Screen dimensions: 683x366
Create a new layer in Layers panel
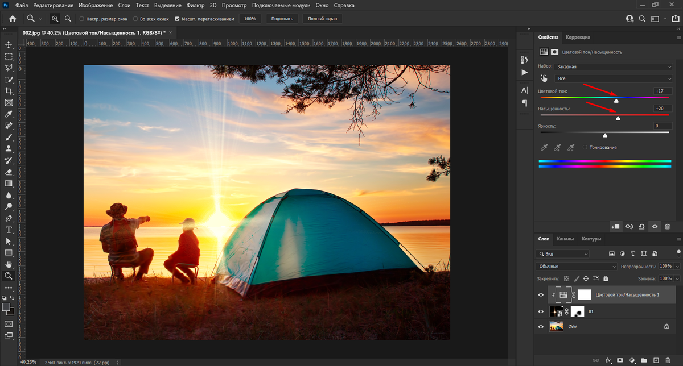tap(656, 360)
